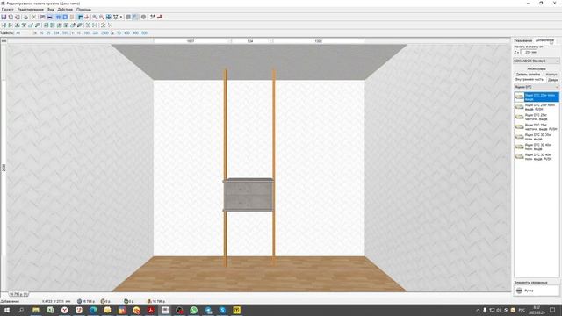Open the Проект menu
The image size is (562, 316).
tap(7, 10)
